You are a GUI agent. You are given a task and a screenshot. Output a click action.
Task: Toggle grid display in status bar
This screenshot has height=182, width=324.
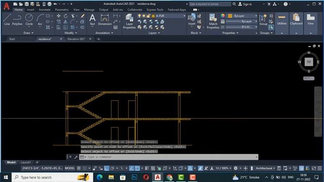tap(79, 168)
